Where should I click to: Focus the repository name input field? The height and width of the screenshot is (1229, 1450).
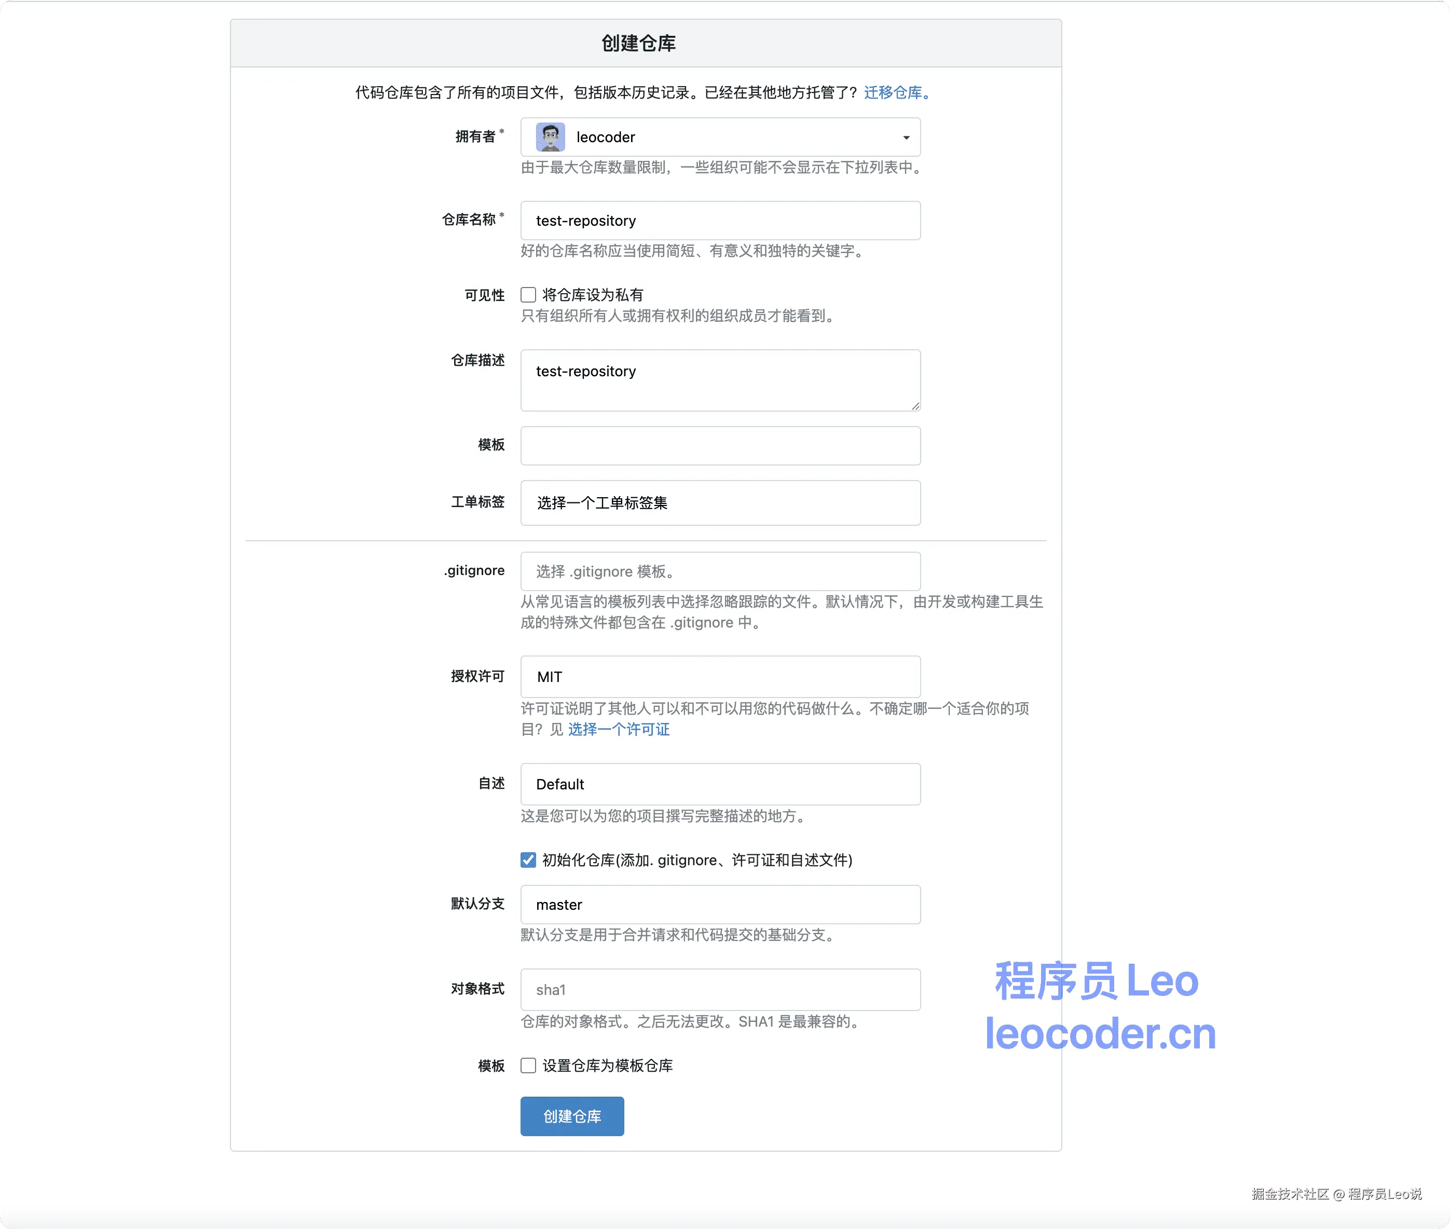[720, 221]
